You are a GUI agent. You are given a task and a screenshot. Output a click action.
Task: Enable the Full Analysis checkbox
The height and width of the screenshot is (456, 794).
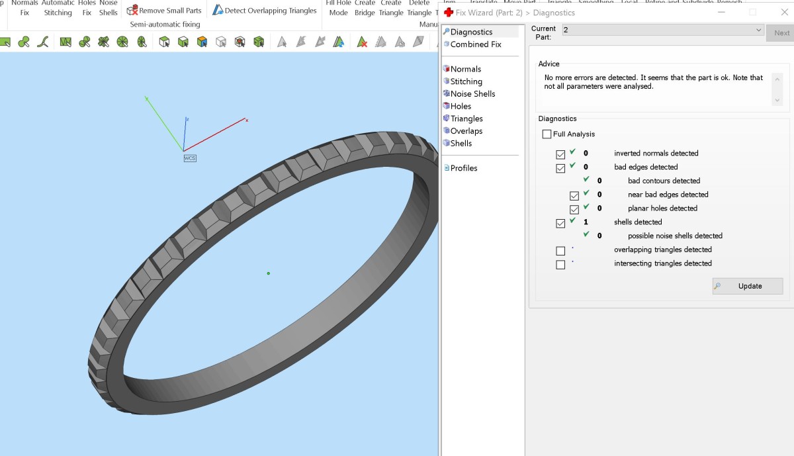(547, 134)
